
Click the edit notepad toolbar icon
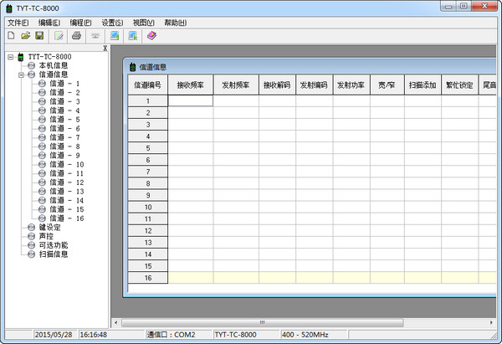(59, 35)
